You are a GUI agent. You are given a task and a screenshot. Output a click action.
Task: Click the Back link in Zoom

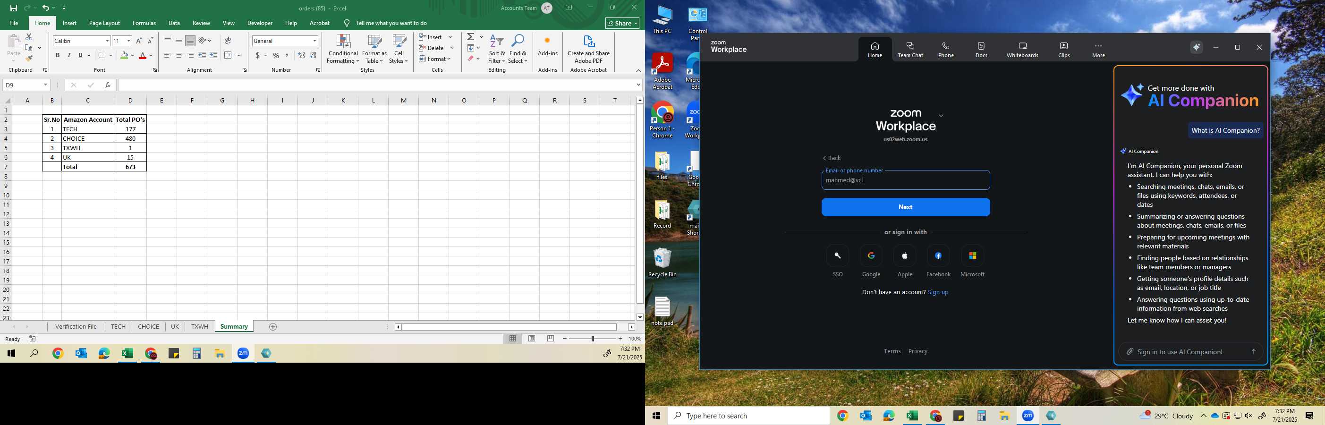click(832, 158)
